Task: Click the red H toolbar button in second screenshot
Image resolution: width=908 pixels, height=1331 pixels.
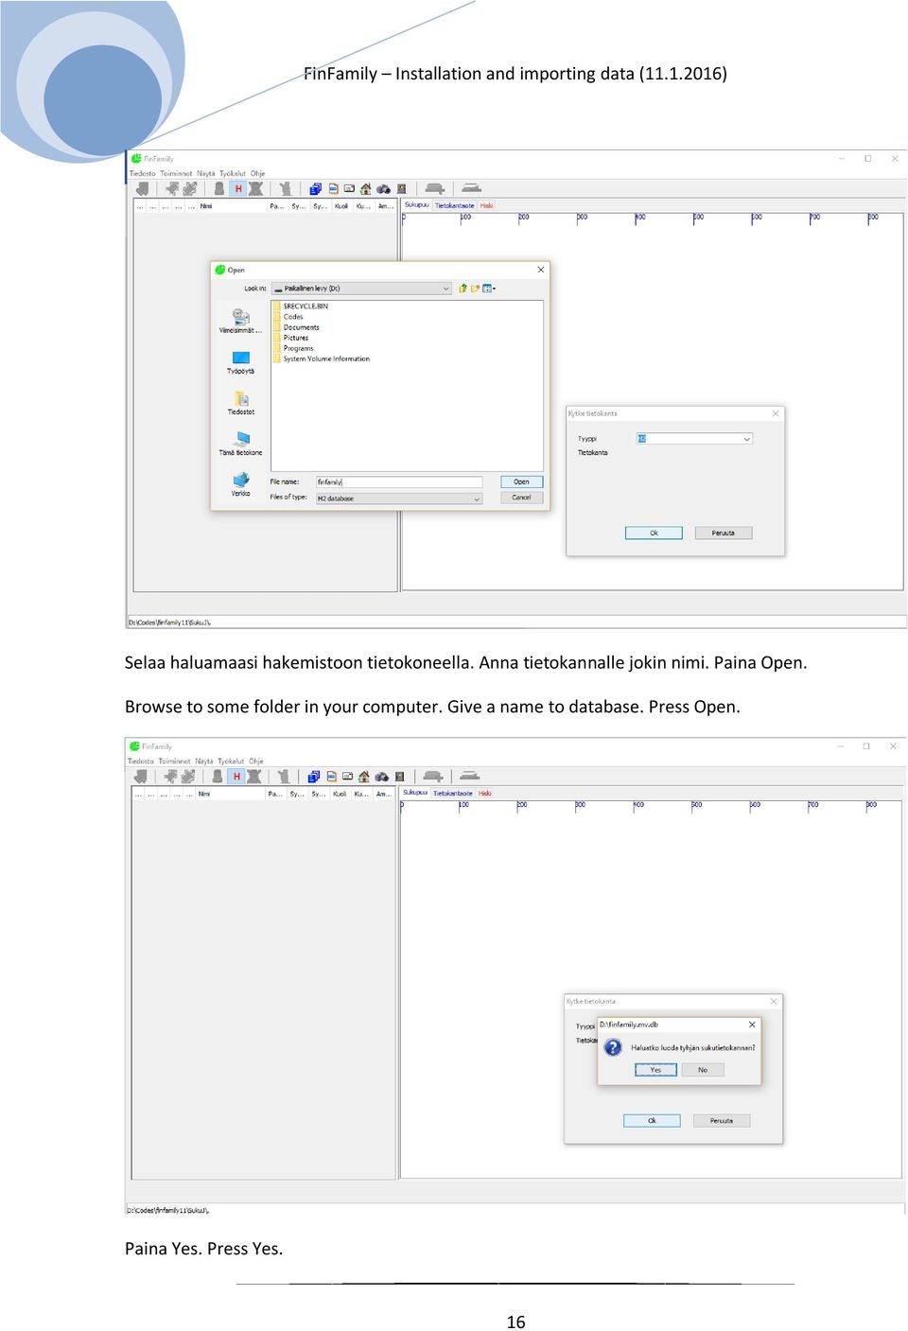Action: tap(236, 777)
